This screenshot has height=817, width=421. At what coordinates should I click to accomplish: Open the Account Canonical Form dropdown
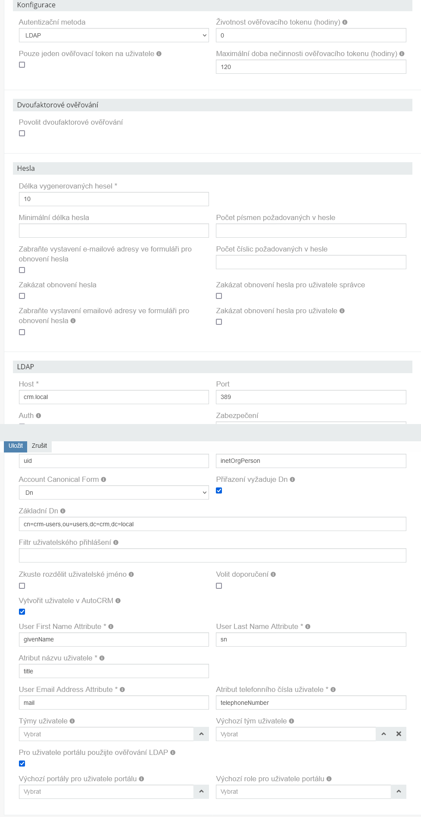coord(113,492)
